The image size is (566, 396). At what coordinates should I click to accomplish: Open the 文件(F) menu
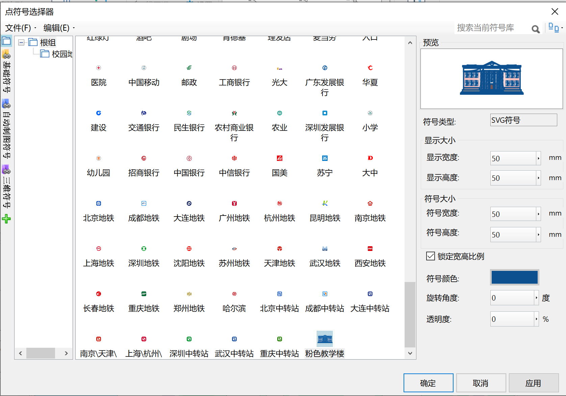point(20,28)
